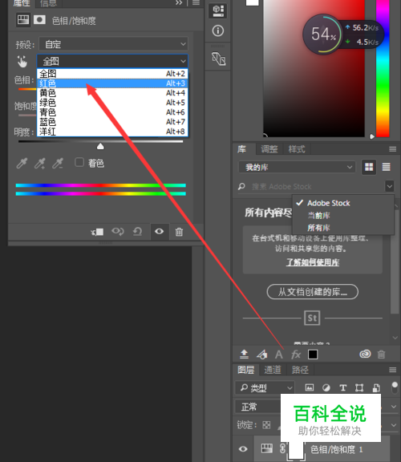Screen dimensions: 401x462
Task: Adjust the 明度 lightness slider handle
Action: 100,147
